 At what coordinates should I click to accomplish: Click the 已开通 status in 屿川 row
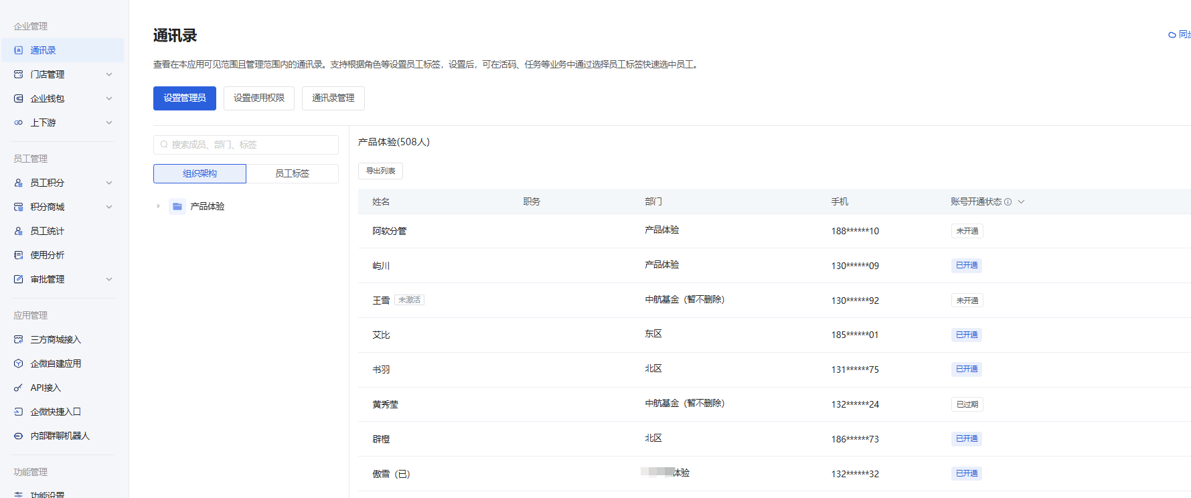click(967, 265)
